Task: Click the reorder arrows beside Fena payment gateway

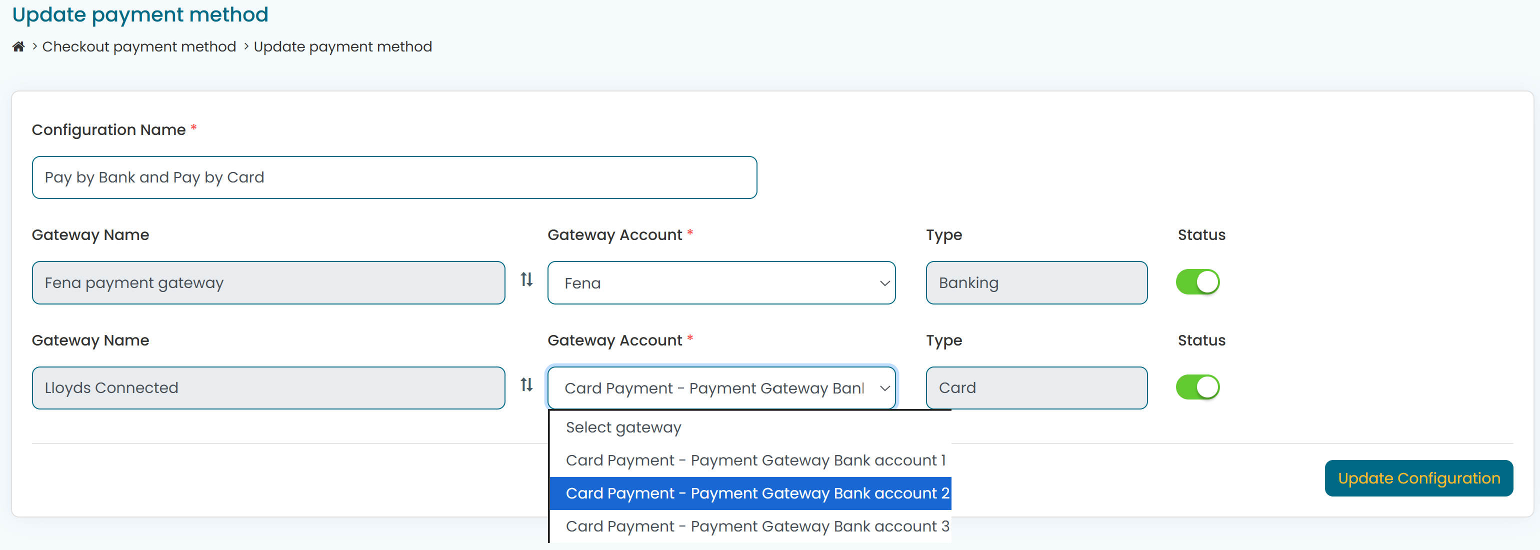Action: click(526, 281)
